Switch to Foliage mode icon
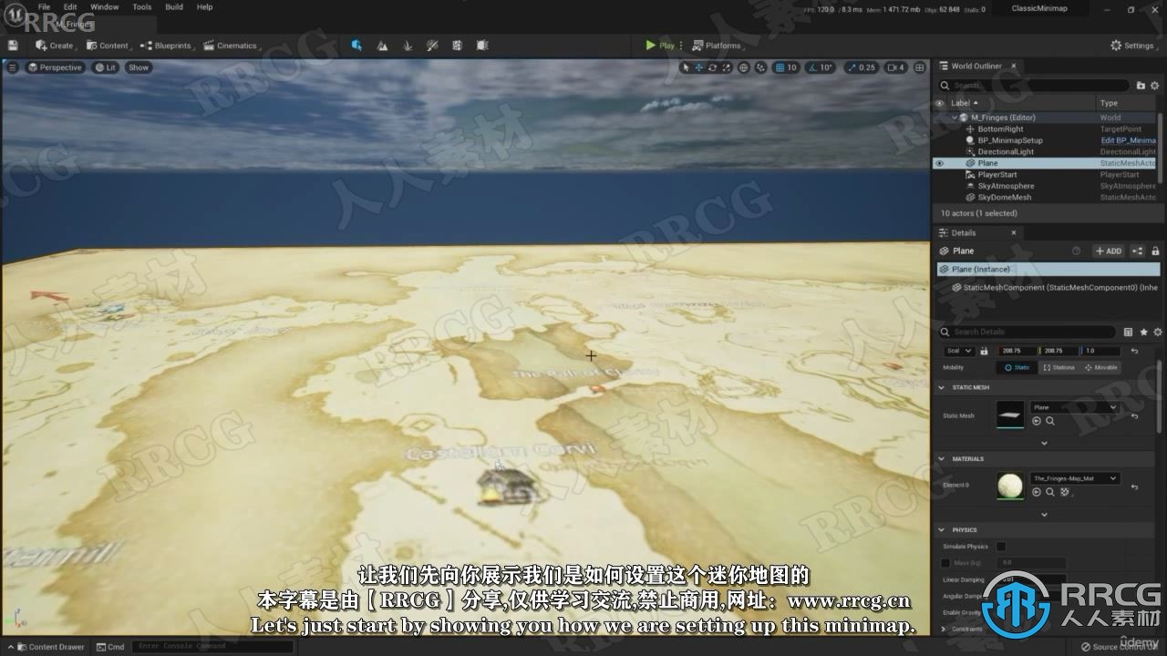The height and width of the screenshot is (656, 1167). (x=408, y=46)
